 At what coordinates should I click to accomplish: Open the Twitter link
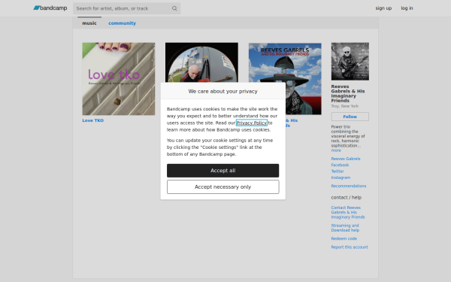337,171
